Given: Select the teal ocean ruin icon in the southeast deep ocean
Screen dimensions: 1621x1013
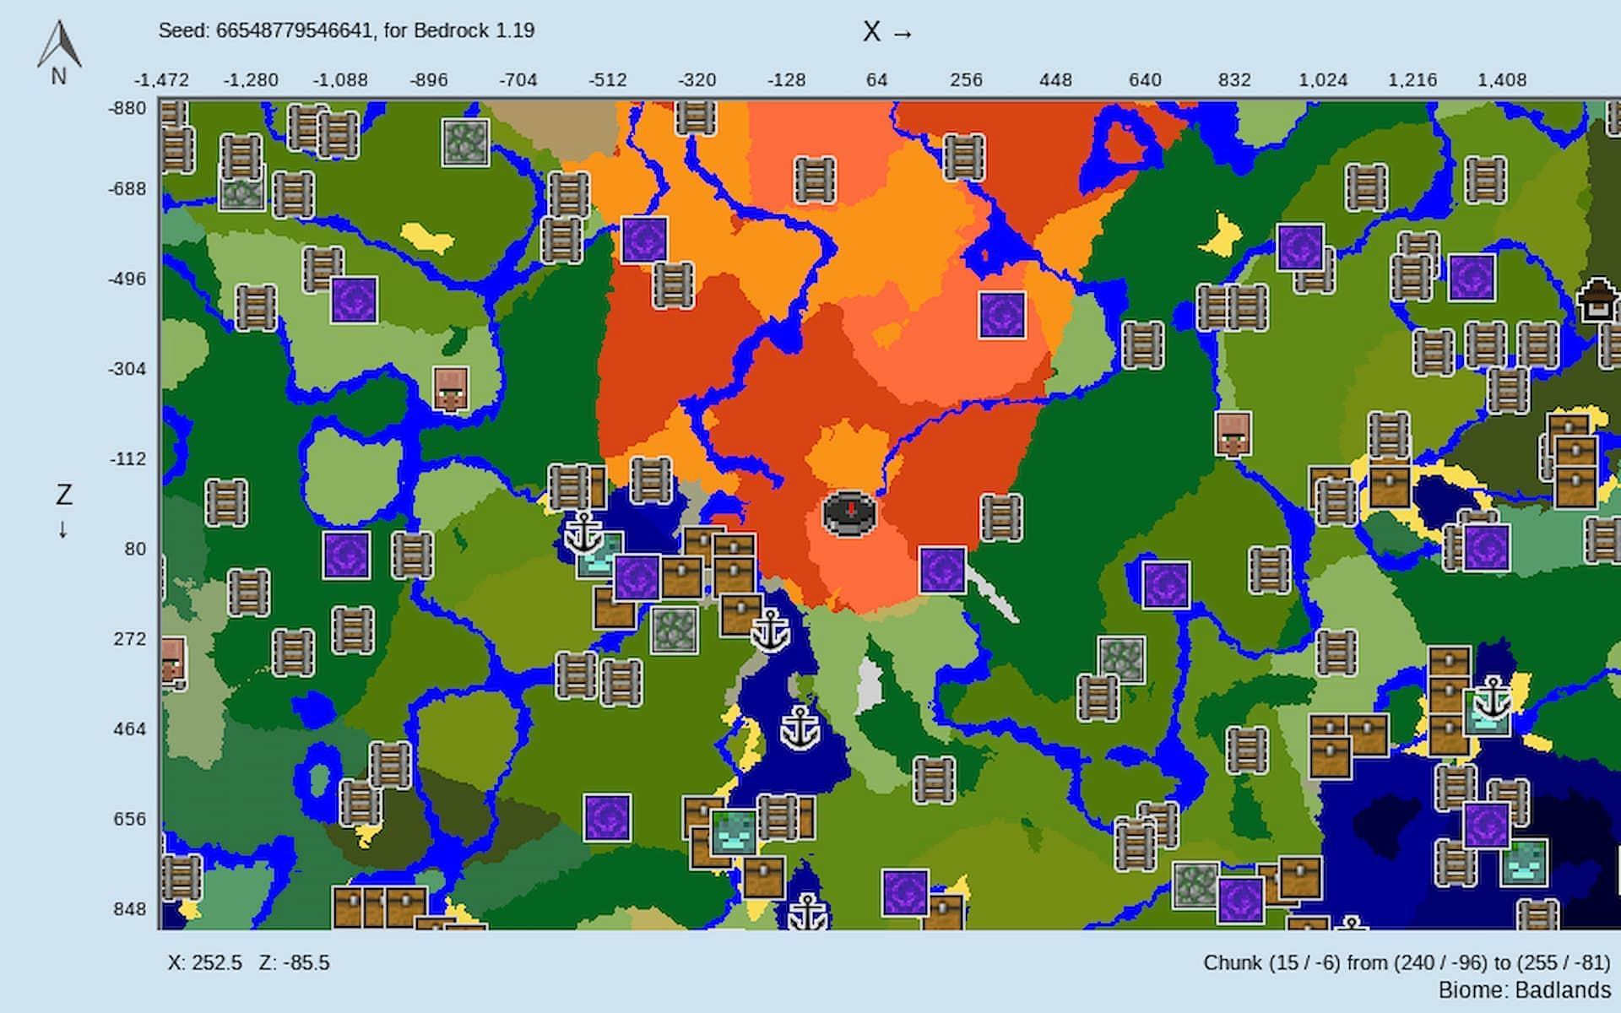Looking at the screenshot, I should click(x=1525, y=862).
